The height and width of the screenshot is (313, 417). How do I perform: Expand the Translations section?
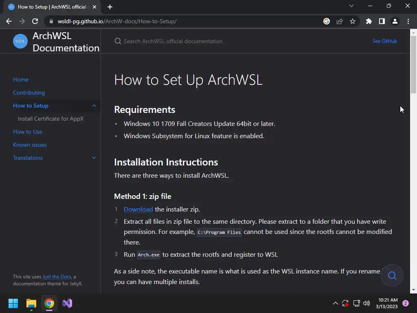[94, 158]
